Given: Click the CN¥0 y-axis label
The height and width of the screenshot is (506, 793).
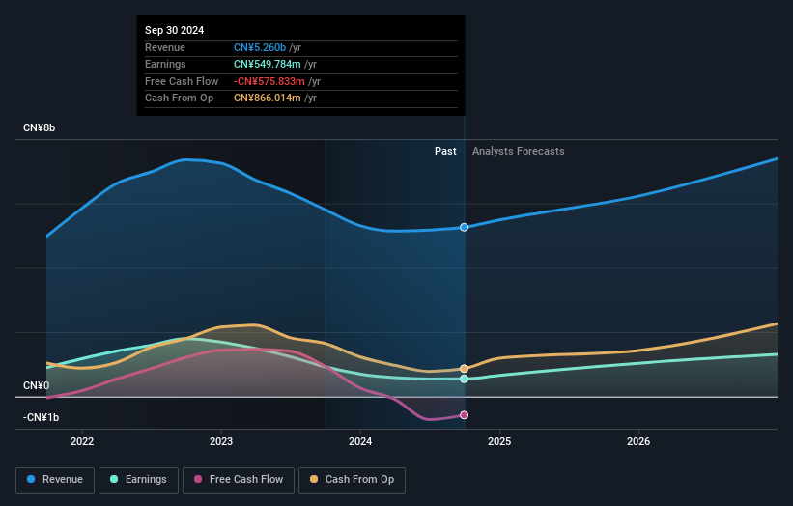Looking at the screenshot, I should pyautogui.click(x=37, y=385).
